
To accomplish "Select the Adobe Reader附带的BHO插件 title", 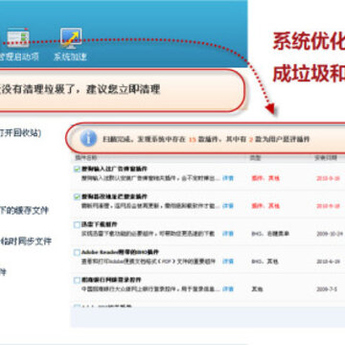I will (120, 252).
